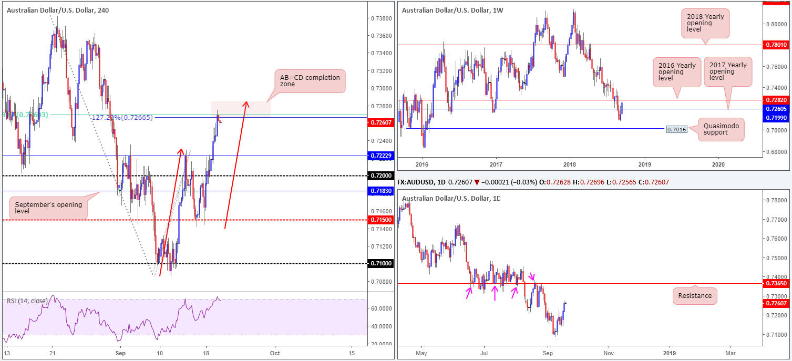Viewport: 792px width, 361px height.
Task: Click the 0.7016 level label on weekly chart
Action: [x=676, y=129]
